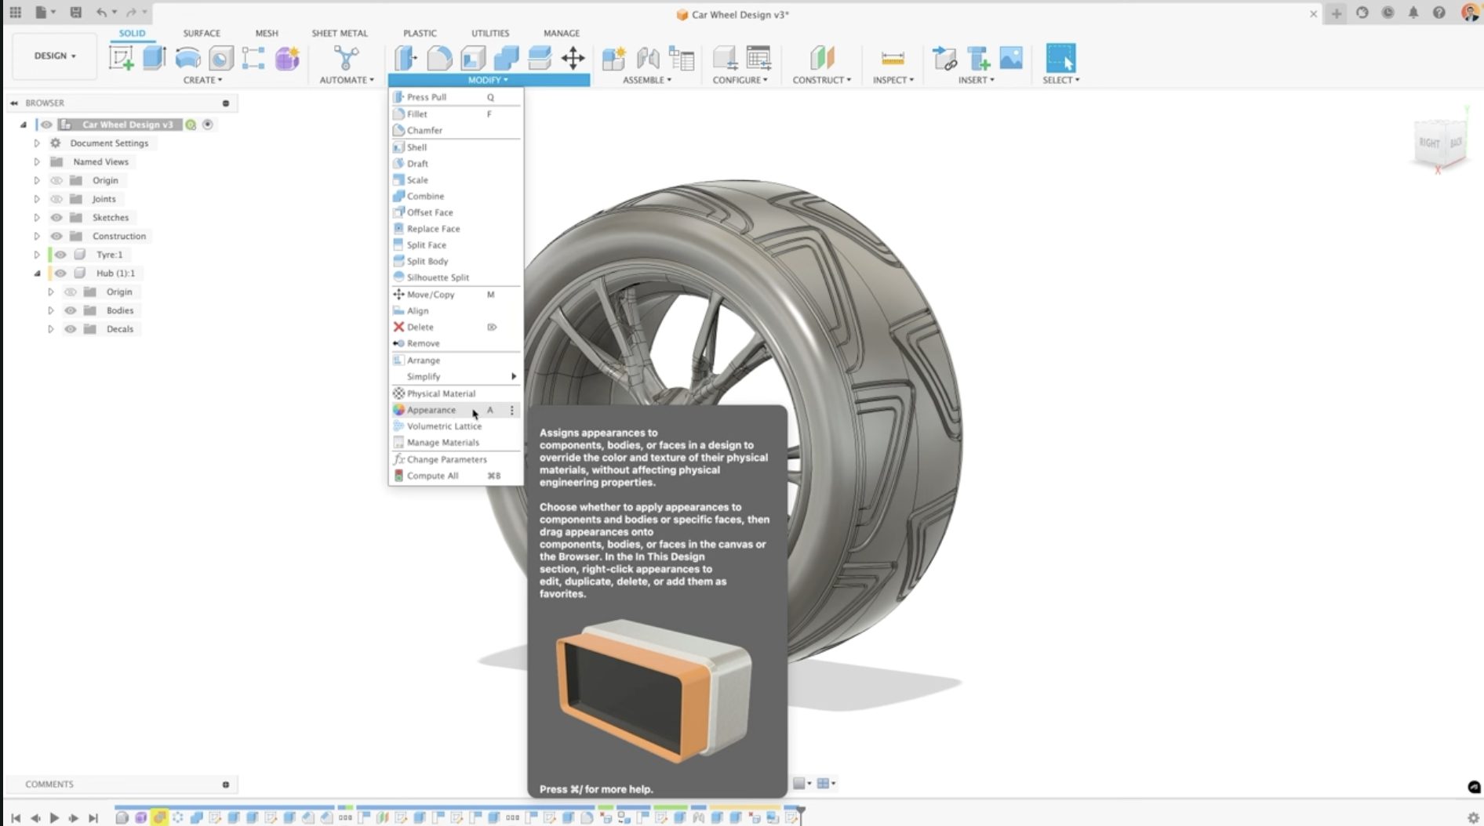The height and width of the screenshot is (826, 1484).
Task: Open the Split Body tool
Action: 427,261
